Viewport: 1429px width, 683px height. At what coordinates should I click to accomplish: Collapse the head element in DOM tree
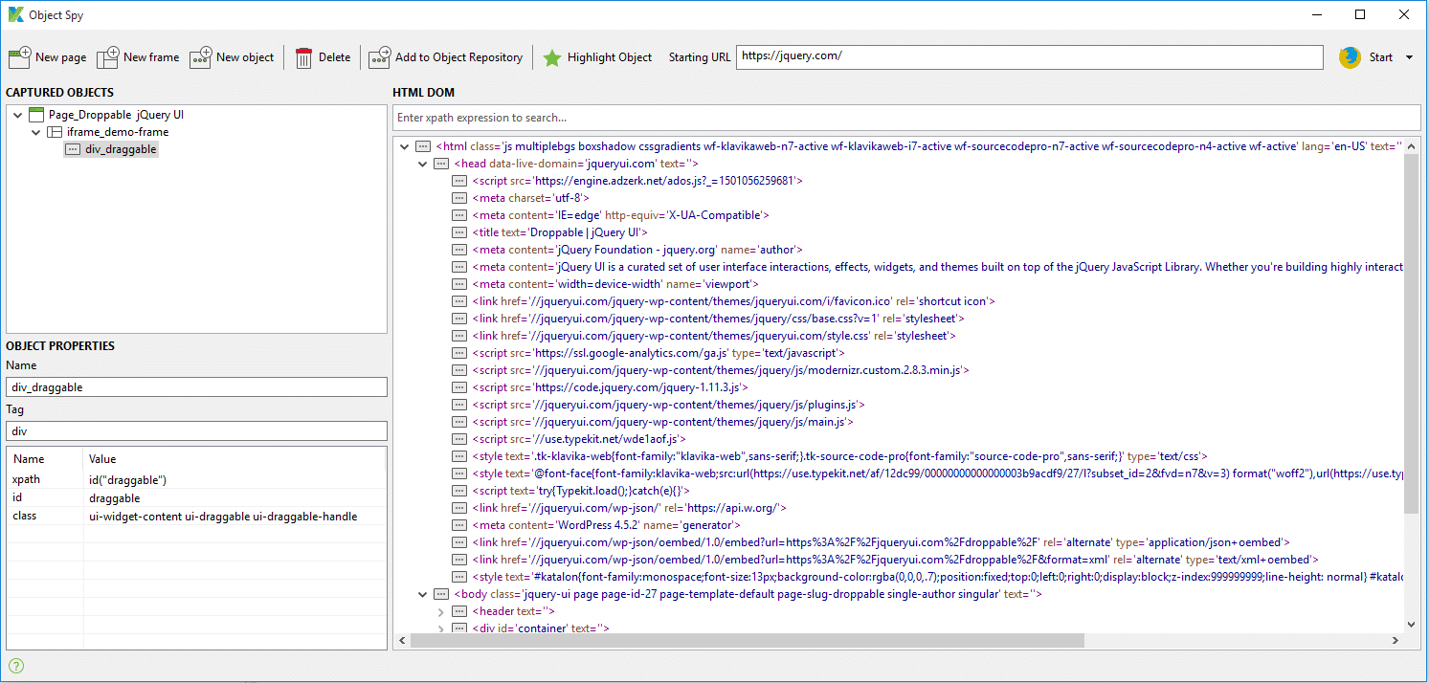[x=423, y=164]
